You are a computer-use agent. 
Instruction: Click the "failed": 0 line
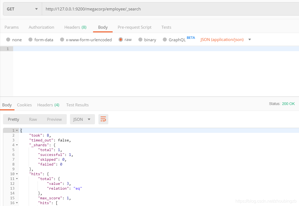(x=50, y=164)
